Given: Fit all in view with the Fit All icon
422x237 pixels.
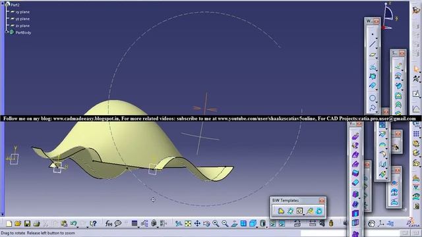Looking at the screenshot, I should [x=188, y=223].
